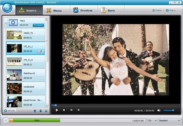The width and height of the screenshot is (183, 126).
Task: Click the 00:00:06 / 00:04:45 time readout
Action: (144, 111)
